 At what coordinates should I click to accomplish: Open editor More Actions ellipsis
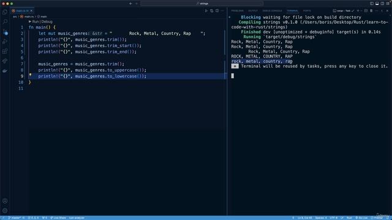click(x=222, y=11)
